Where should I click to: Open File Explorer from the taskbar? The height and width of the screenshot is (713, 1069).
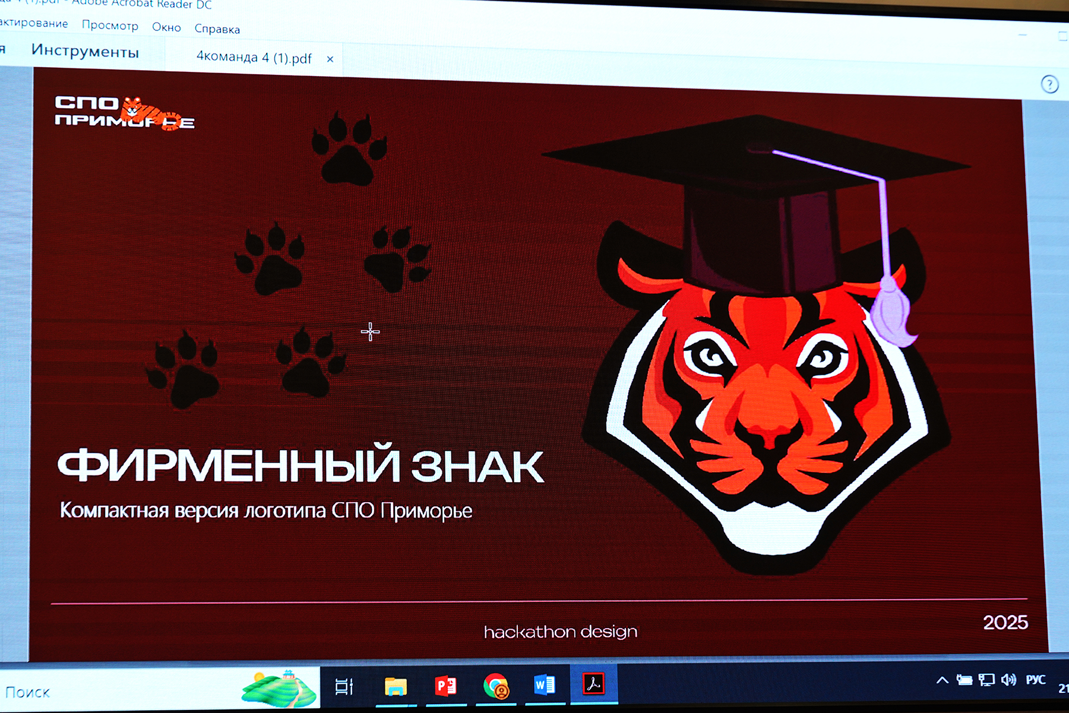(396, 687)
